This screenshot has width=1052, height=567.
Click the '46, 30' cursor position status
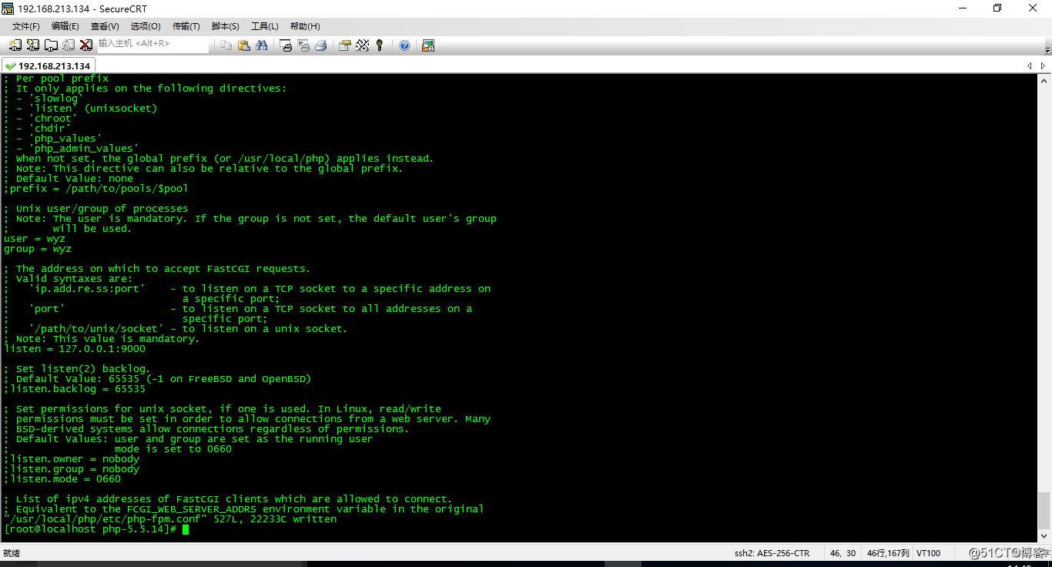(x=843, y=553)
